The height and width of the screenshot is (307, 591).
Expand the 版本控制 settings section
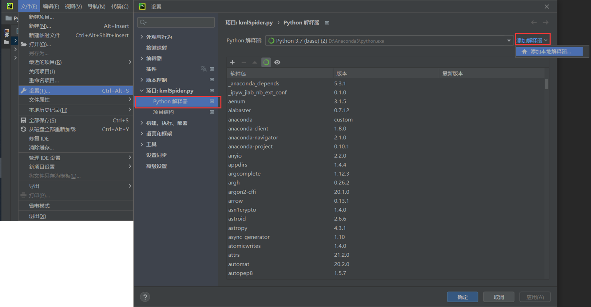tap(142, 80)
